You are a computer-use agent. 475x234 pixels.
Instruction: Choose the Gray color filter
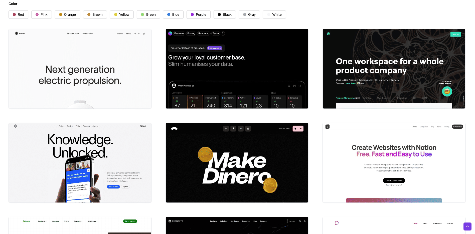pos(249,14)
